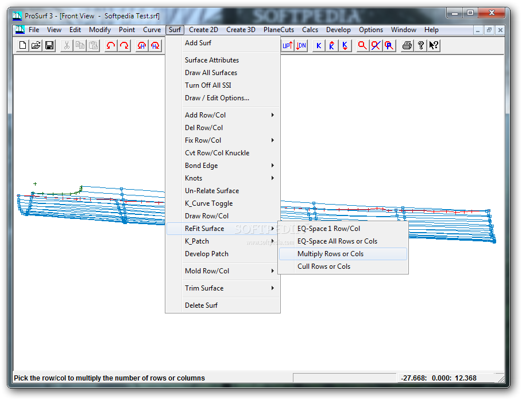Click the magnifier icon marked P
Image resolution: width=522 pixels, height=400 pixels.
[x=389, y=45]
